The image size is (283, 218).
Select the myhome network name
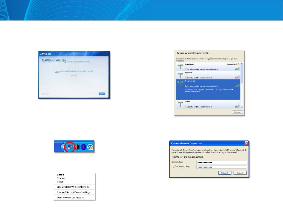click(x=188, y=72)
